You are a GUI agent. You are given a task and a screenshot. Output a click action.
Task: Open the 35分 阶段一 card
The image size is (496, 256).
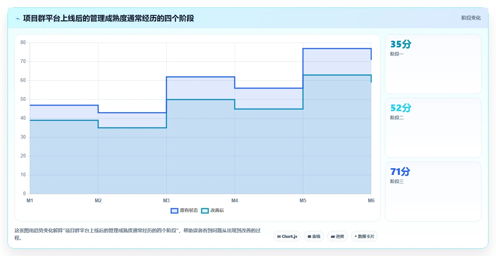[x=433, y=64]
